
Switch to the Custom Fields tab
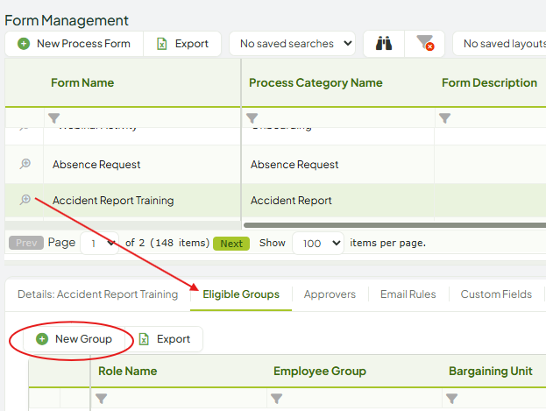496,294
